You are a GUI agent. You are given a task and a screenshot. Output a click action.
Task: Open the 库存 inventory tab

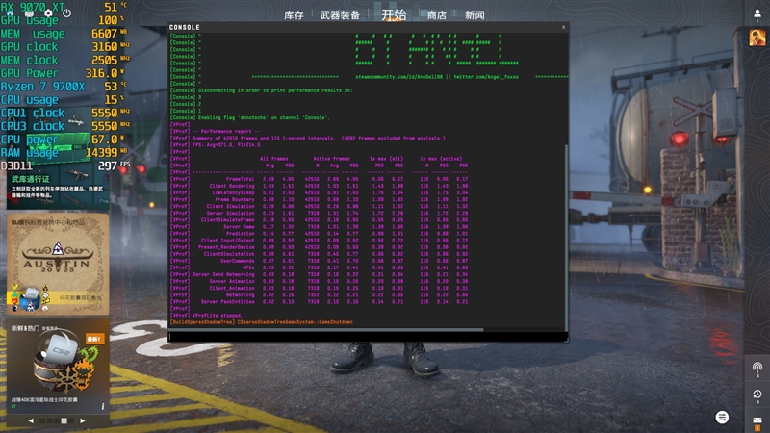pyautogui.click(x=295, y=15)
